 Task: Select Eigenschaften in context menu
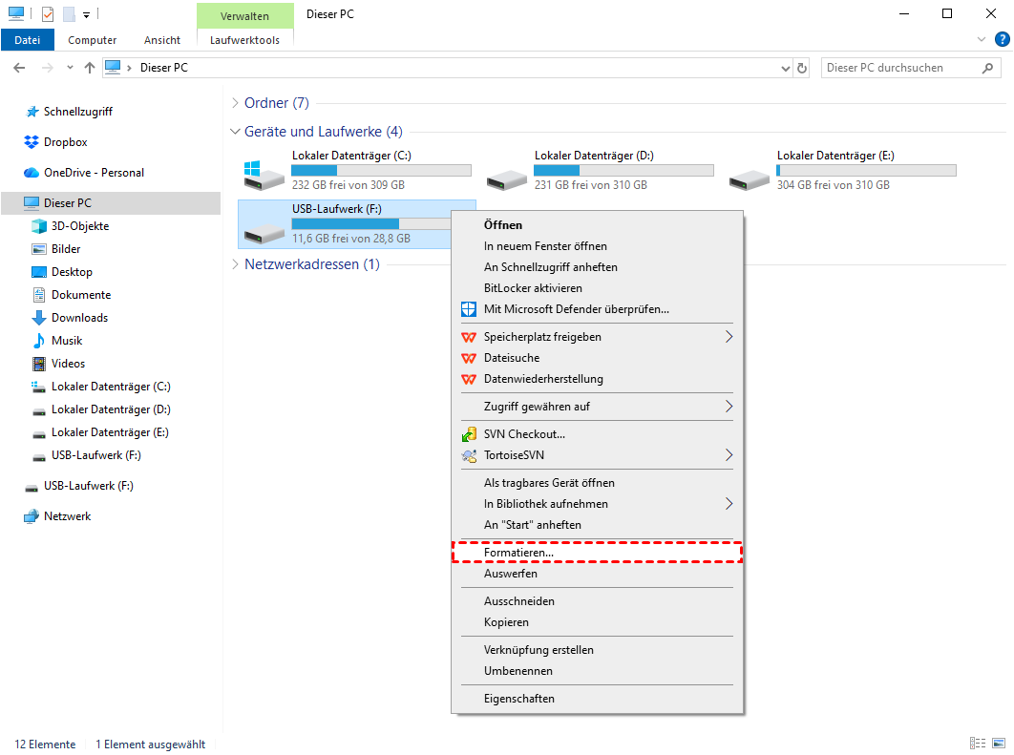click(518, 699)
